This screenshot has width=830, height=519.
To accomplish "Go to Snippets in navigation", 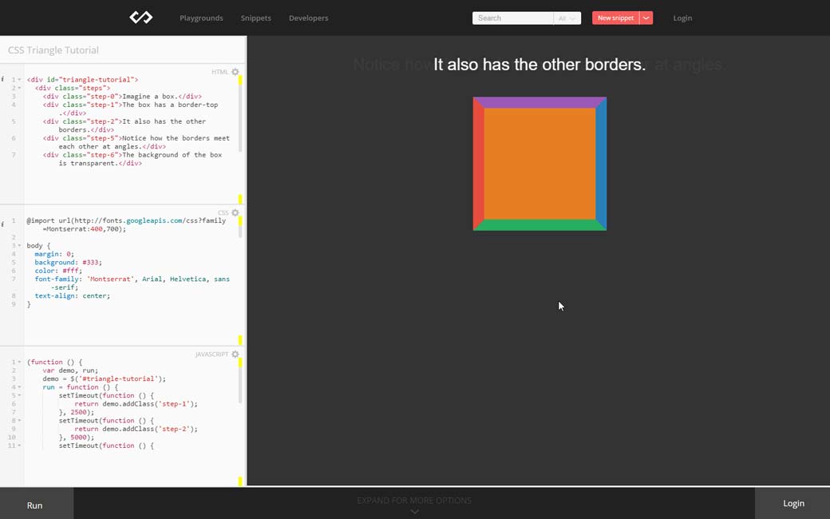I will [x=256, y=18].
